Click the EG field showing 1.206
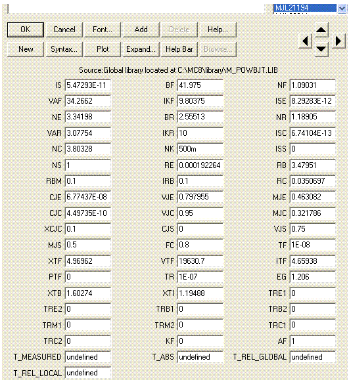Image resolution: width=349 pixels, height=380 pixels. coord(313,277)
